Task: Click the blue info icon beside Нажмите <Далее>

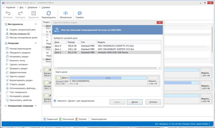Action: [x=55, y=101]
